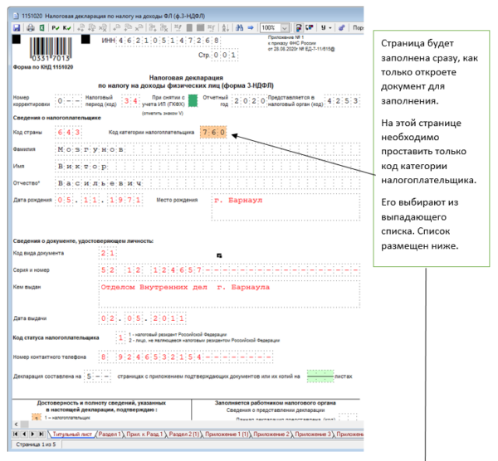Click the green attached sheets count field

point(319,374)
